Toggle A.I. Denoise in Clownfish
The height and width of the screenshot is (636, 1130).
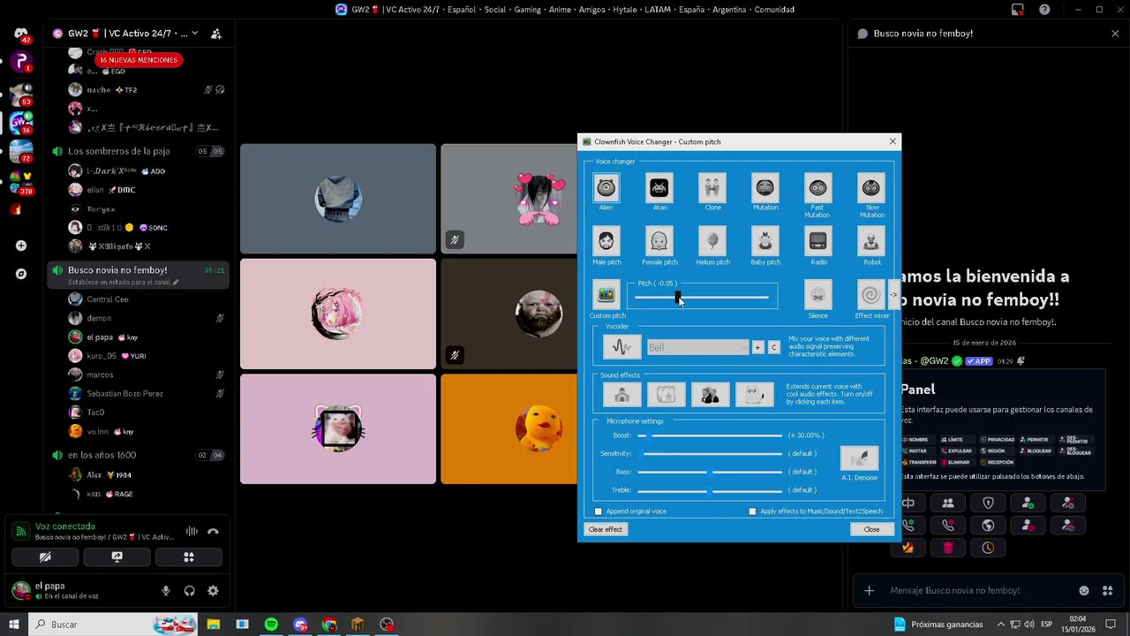[x=859, y=458]
